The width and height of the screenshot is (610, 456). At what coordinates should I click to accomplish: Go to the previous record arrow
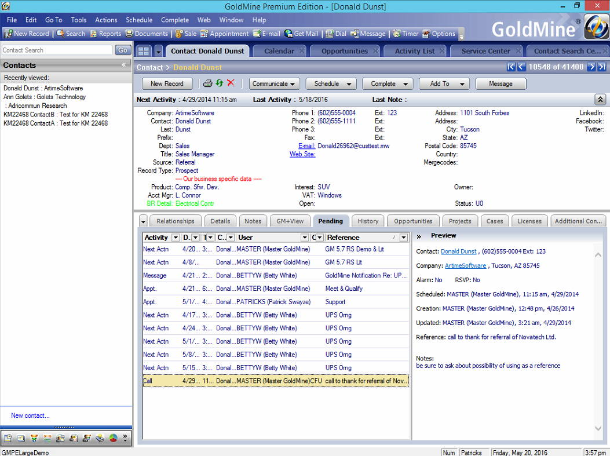click(x=521, y=67)
